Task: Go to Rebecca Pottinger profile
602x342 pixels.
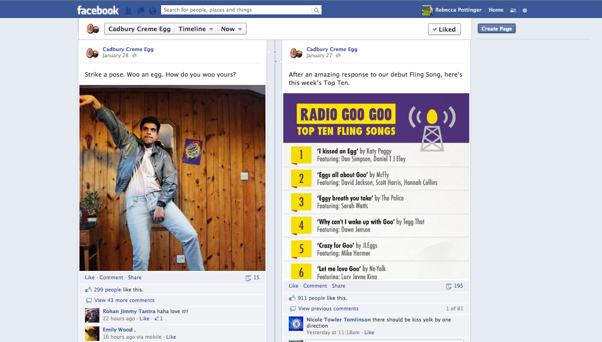Action: click(458, 10)
